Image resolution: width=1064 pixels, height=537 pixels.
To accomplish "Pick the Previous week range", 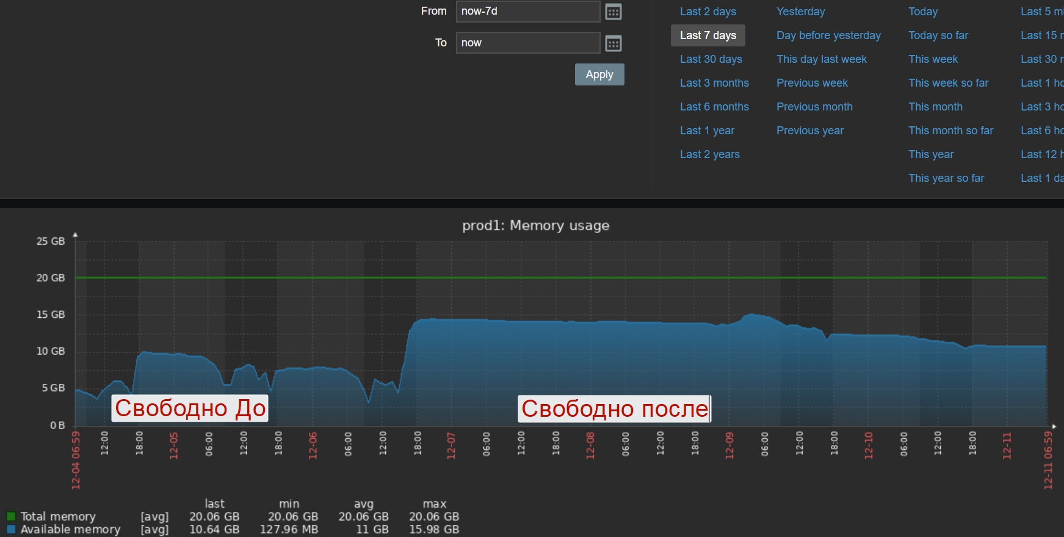I will (x=812, y=83).
